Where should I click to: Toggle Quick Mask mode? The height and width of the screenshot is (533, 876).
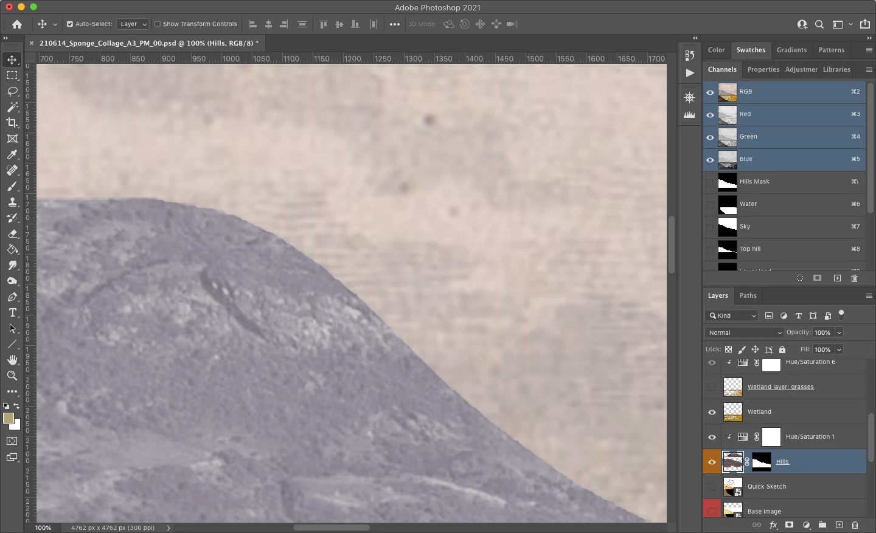pos(12,441)
